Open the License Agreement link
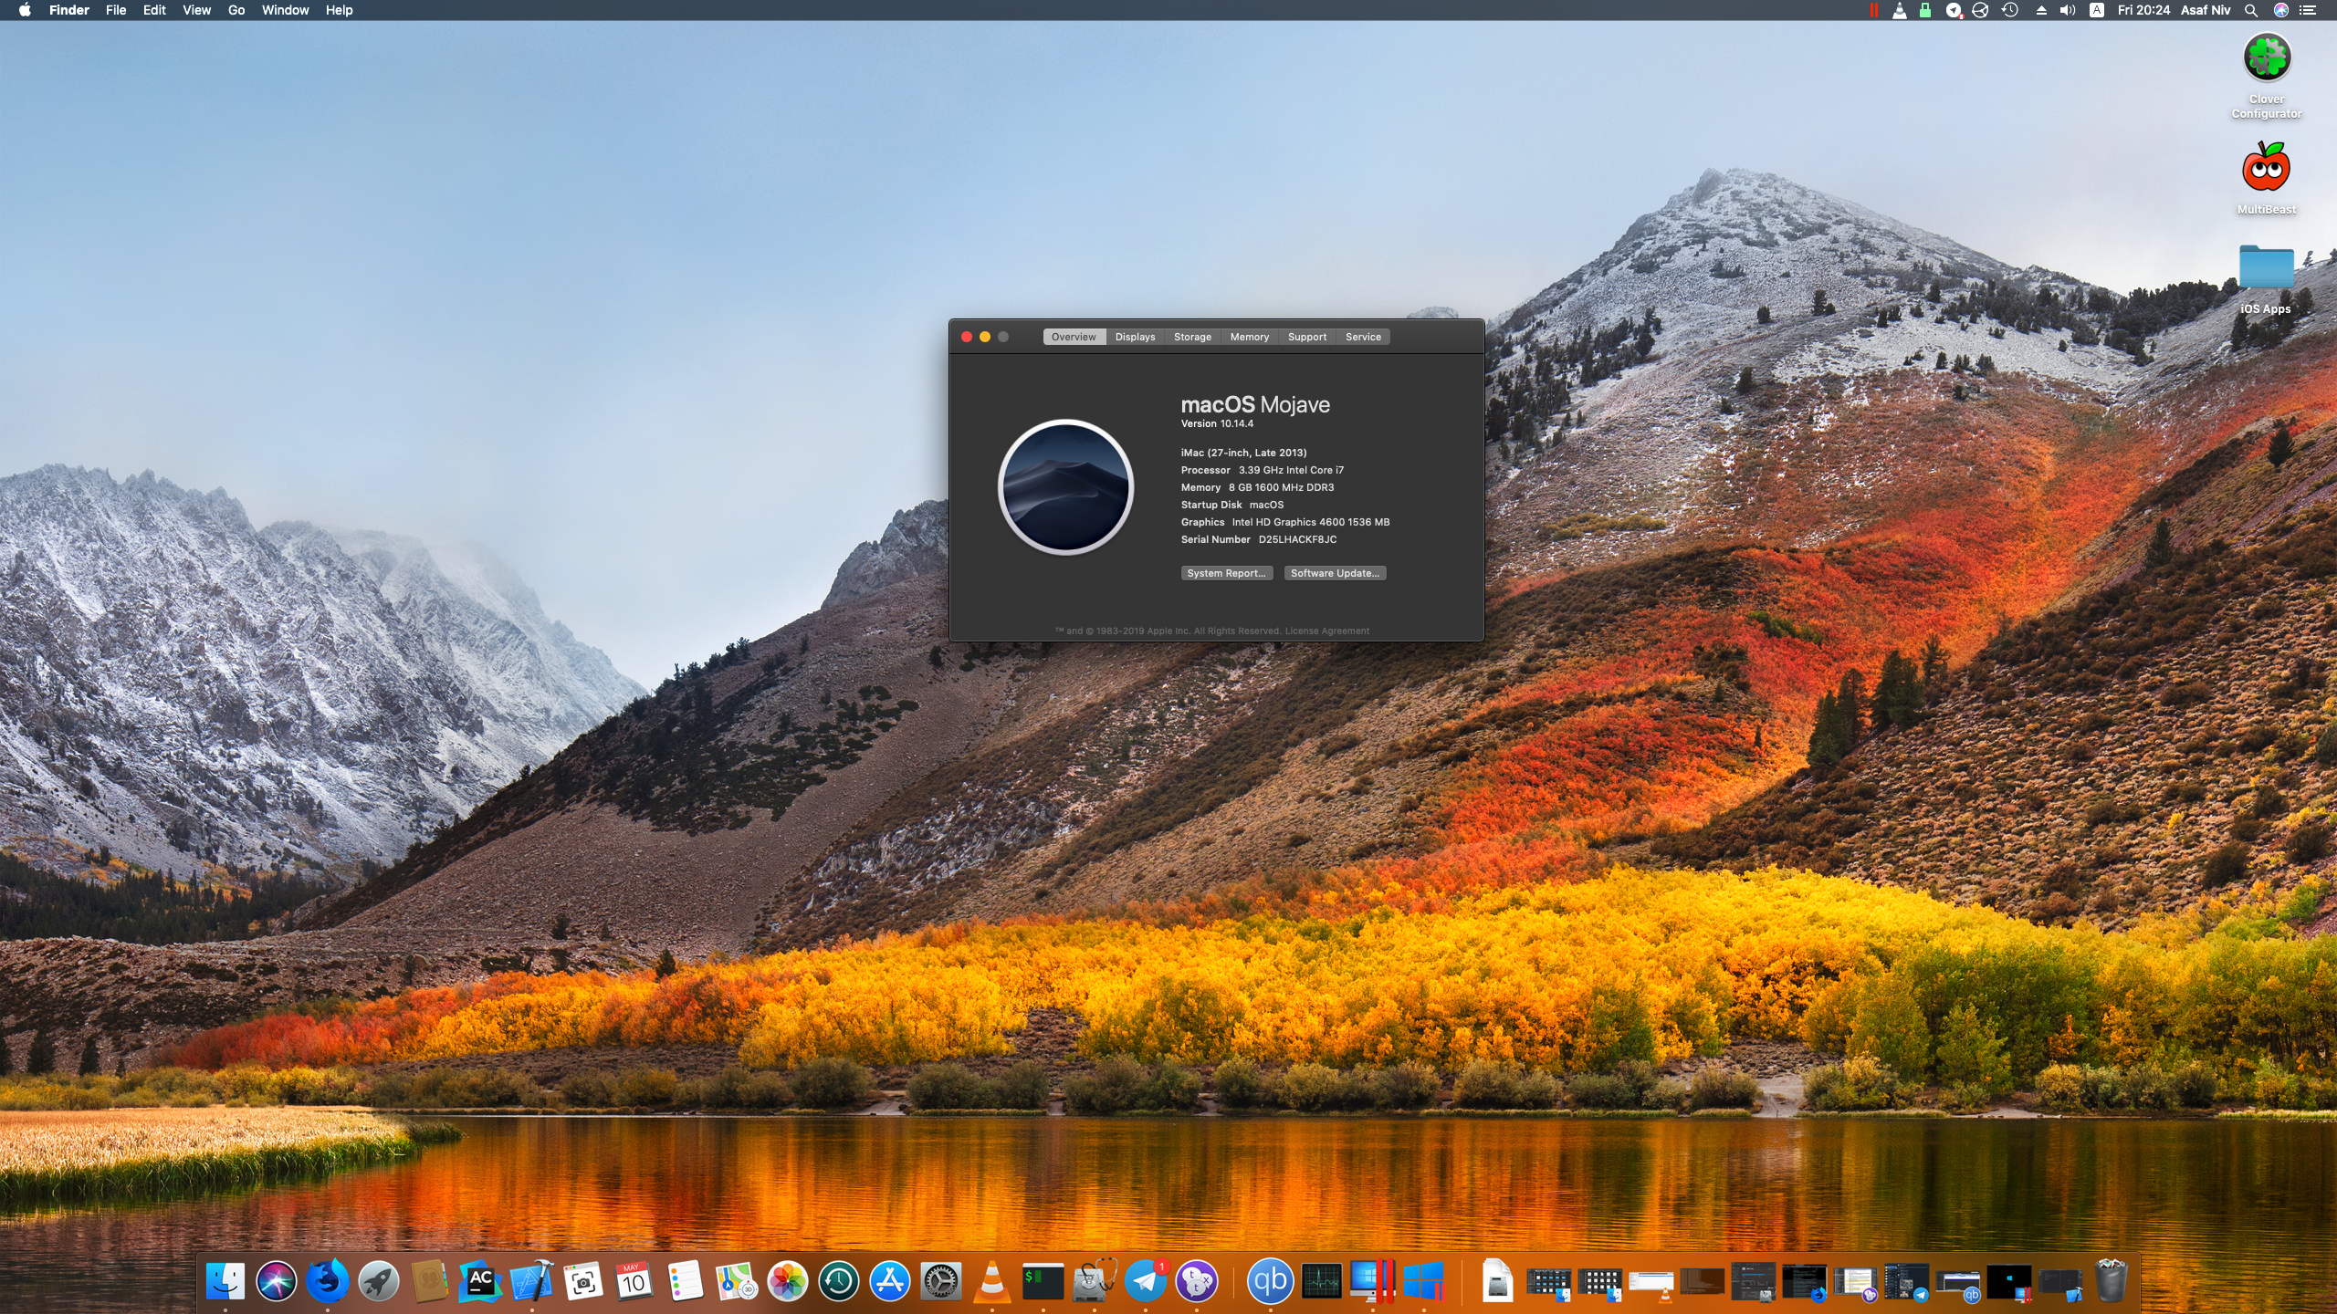This screenshot has width=2337, height=1314. [x=1327, y=631]
